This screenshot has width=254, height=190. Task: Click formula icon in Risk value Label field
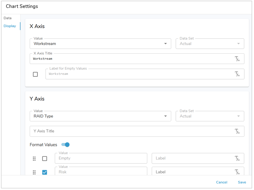coord(237,172)
